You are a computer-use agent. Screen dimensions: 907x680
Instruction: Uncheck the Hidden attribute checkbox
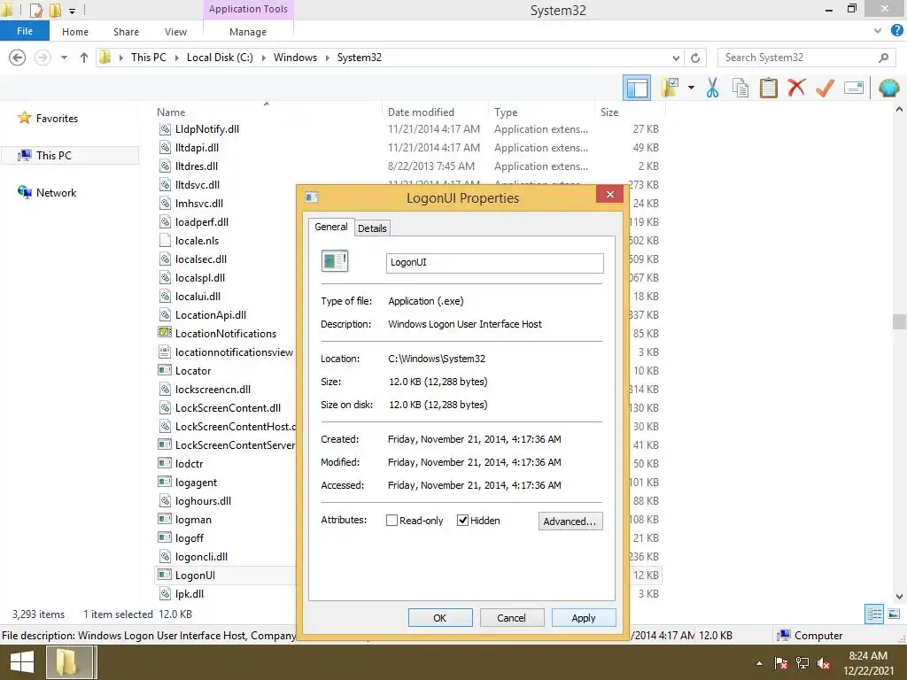[x=462, y=521]
